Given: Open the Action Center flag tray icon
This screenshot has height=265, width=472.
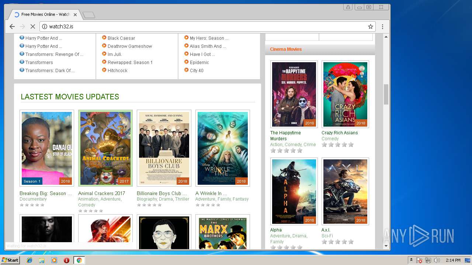Looking at the screenshot, I should tap(419, 260).
